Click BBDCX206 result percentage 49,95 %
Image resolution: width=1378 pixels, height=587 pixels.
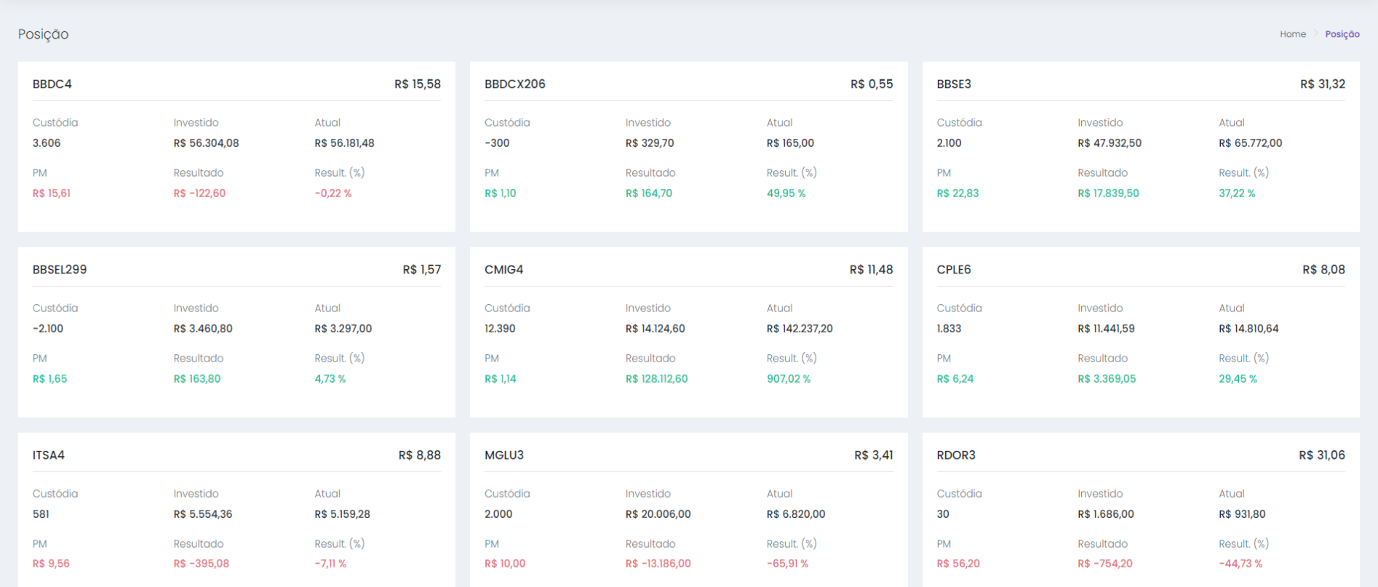[786, 193]
